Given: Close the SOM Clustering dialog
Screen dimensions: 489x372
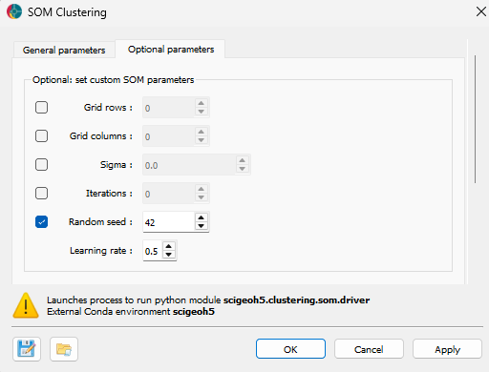Looking at the screenshot, I should pyautogui.click(x=481, y=11).
